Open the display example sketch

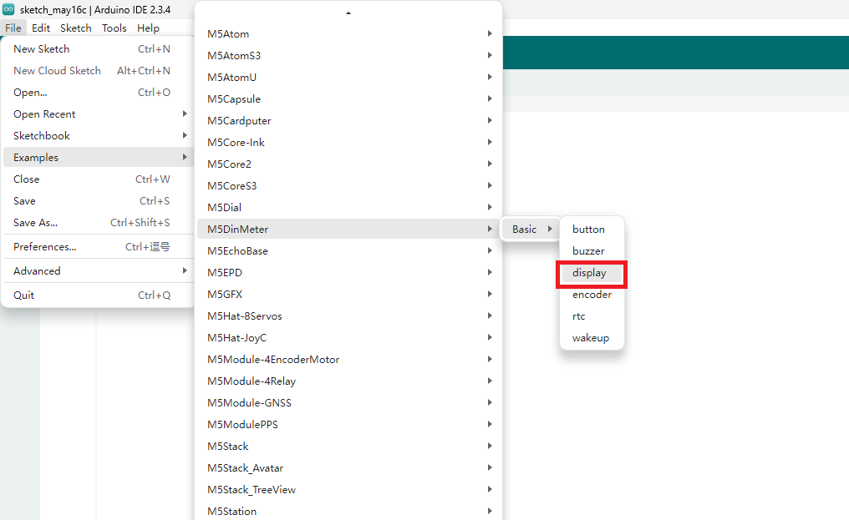click(x=592, y=273)
